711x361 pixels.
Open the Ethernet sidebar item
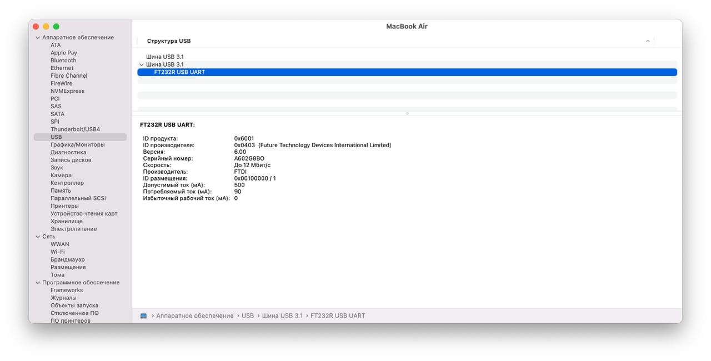(x=62, y=68)
